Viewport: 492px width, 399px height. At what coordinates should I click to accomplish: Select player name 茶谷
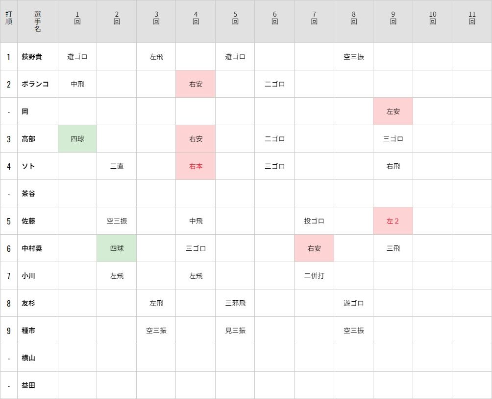pyautogui.click(x=28, y=194)
